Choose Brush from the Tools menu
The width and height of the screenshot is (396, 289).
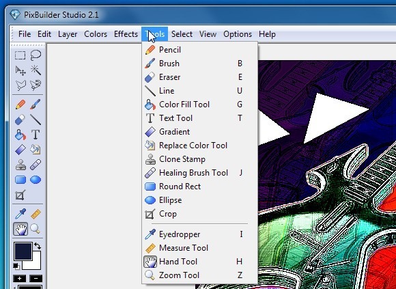point(200,64)
